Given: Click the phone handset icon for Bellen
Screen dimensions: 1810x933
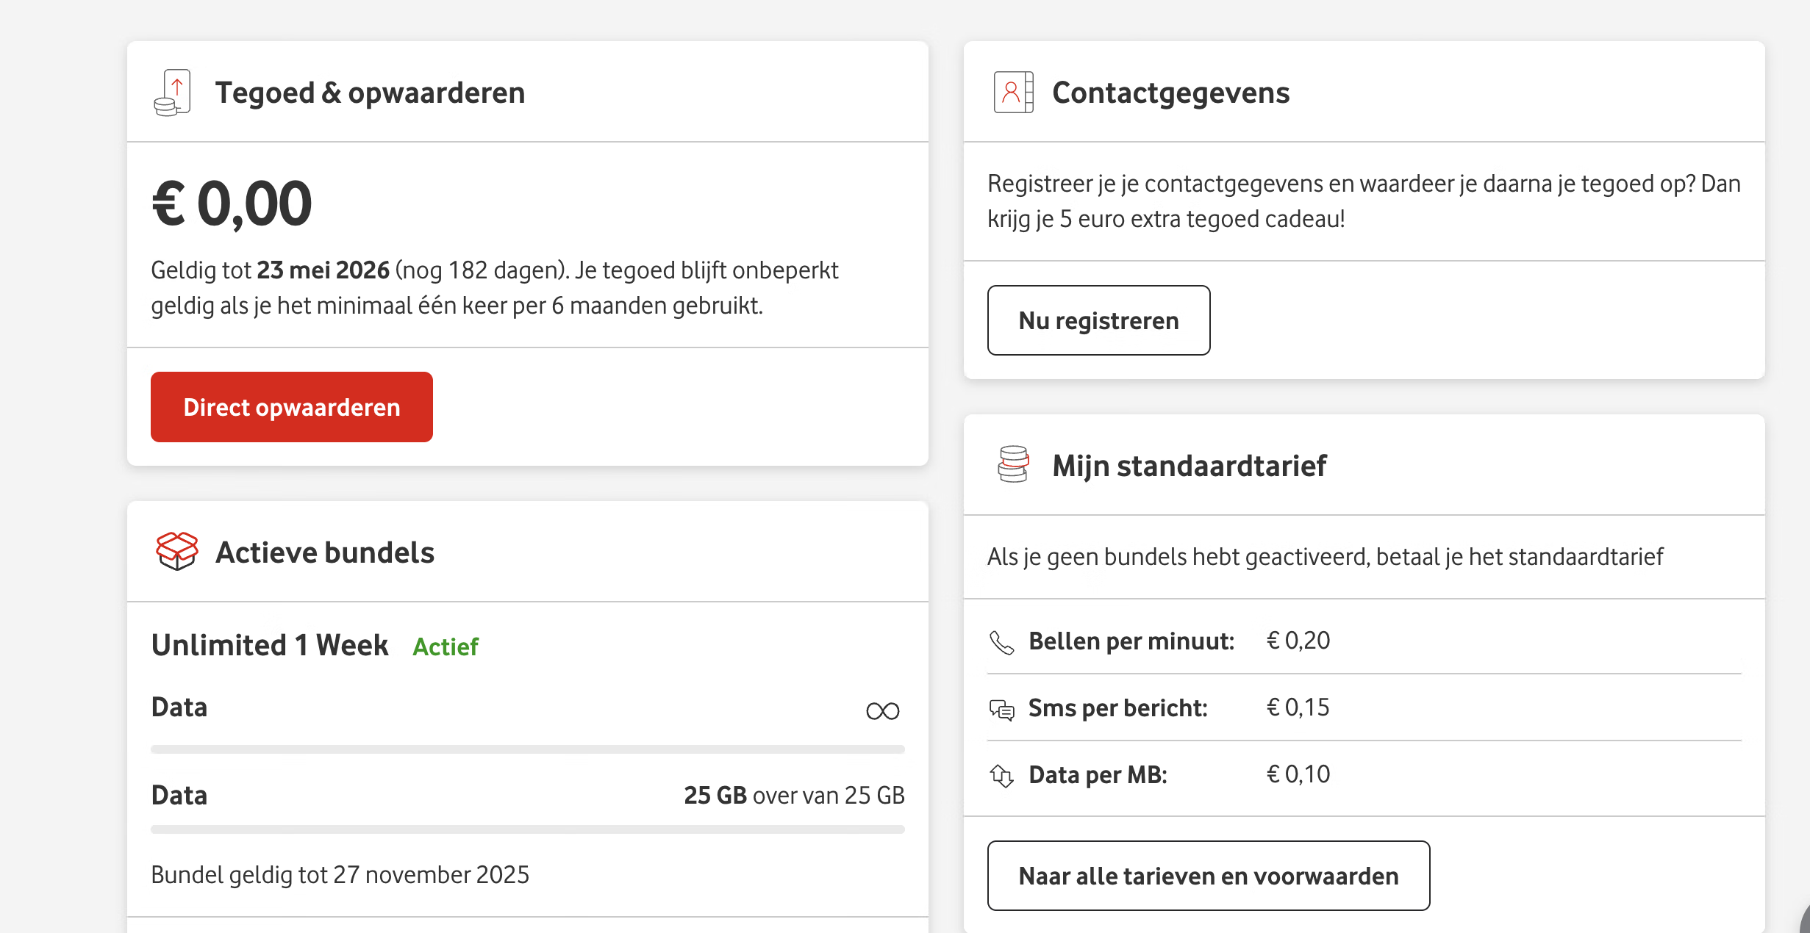Looking at the screenshot, I should click(1001, 642).
